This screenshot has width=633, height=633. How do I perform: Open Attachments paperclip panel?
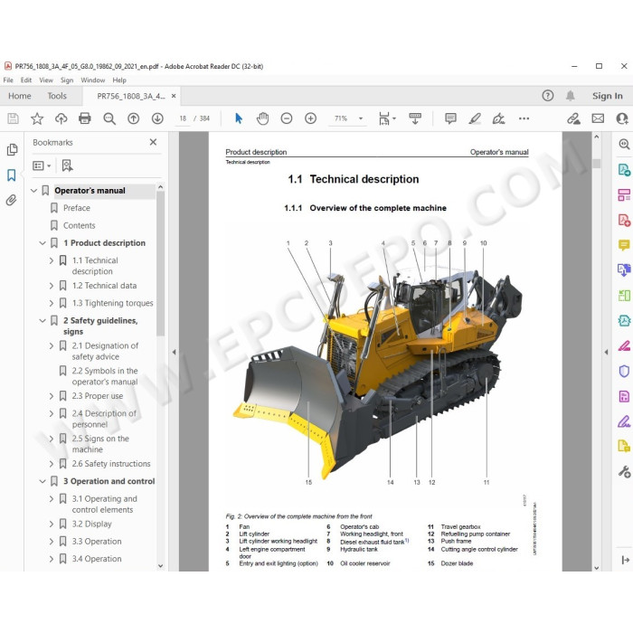pyautogui.click(x=11, y=200)
